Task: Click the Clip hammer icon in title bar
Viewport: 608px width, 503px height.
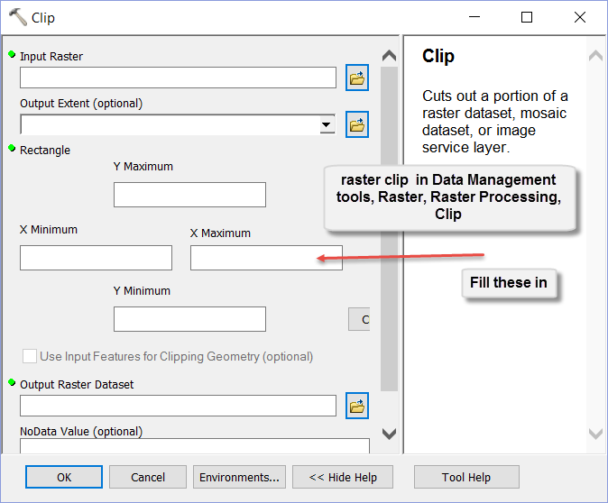Action: [x=17, y=17]
